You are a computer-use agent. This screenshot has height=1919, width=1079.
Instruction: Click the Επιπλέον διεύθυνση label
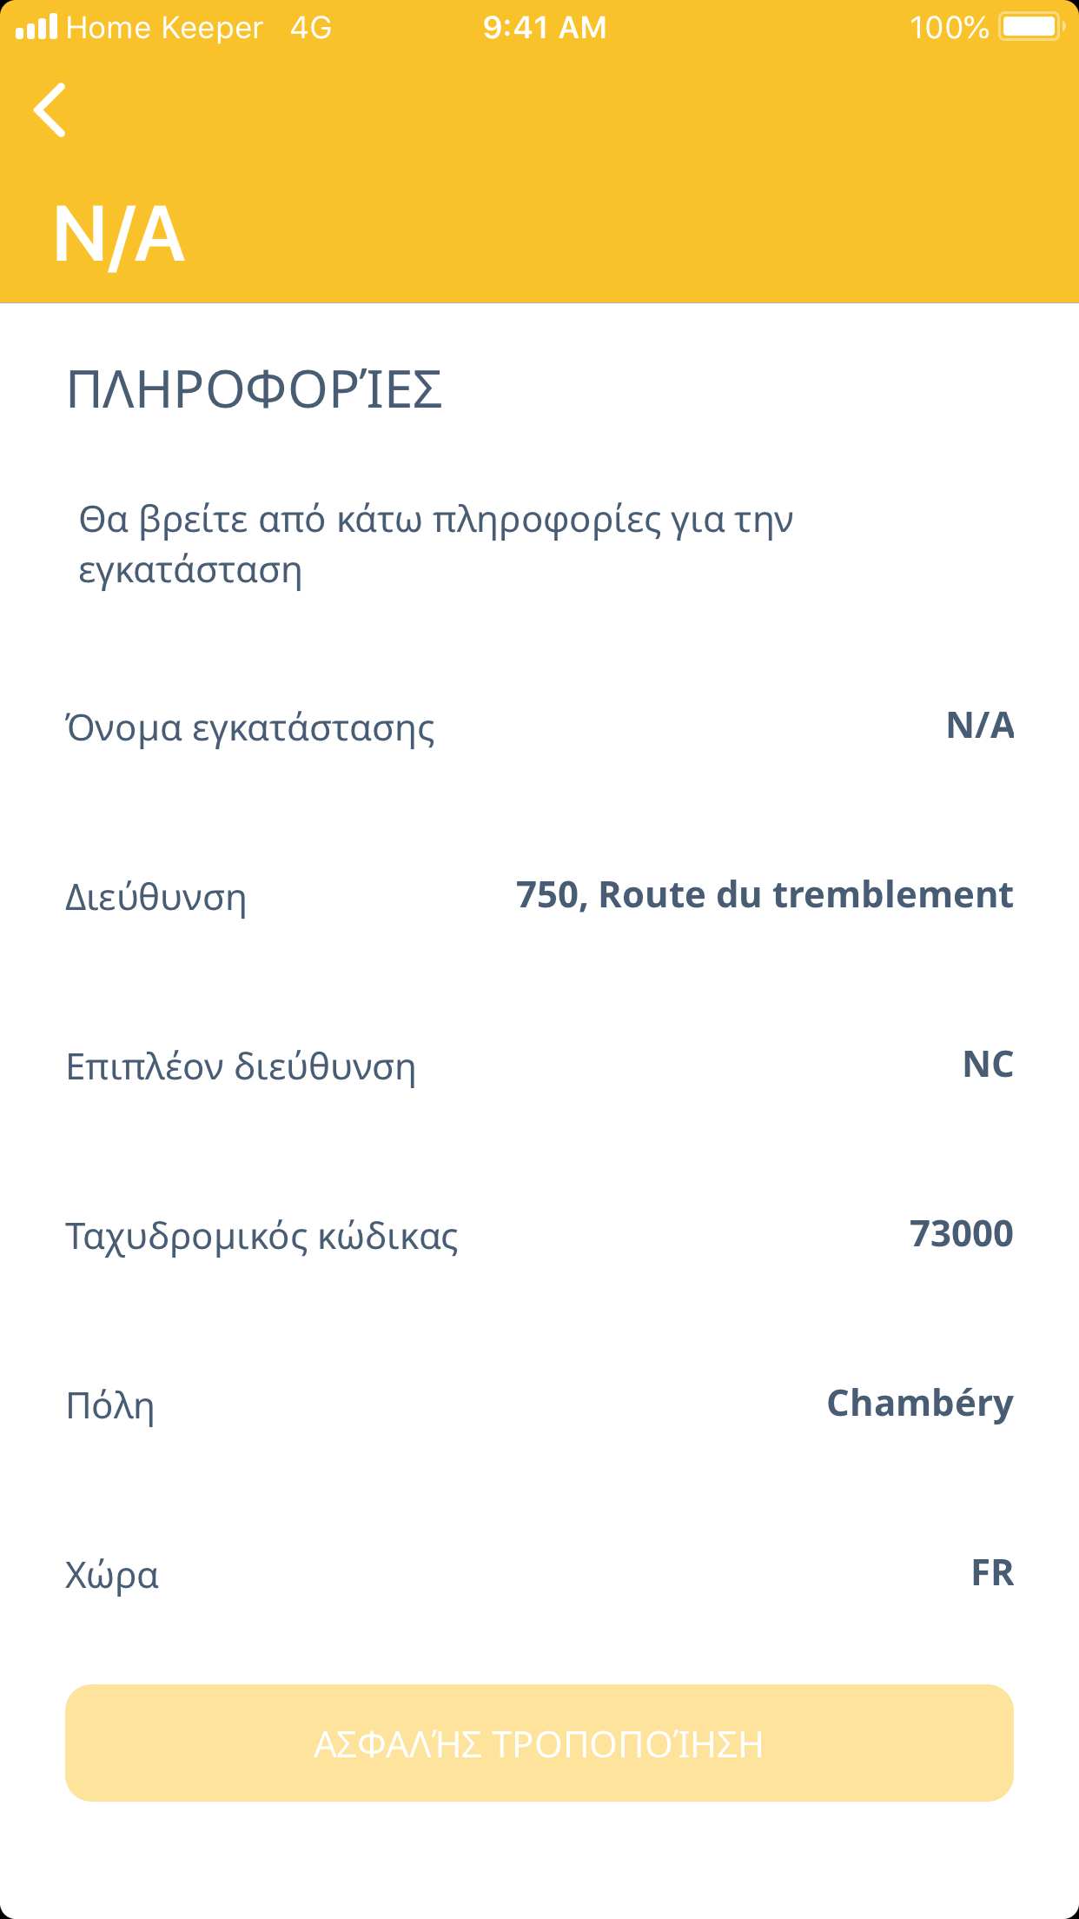(241, 1066)
